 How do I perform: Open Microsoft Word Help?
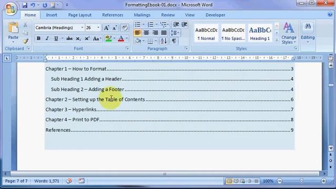pyautogui.click(x=330, y=15)
